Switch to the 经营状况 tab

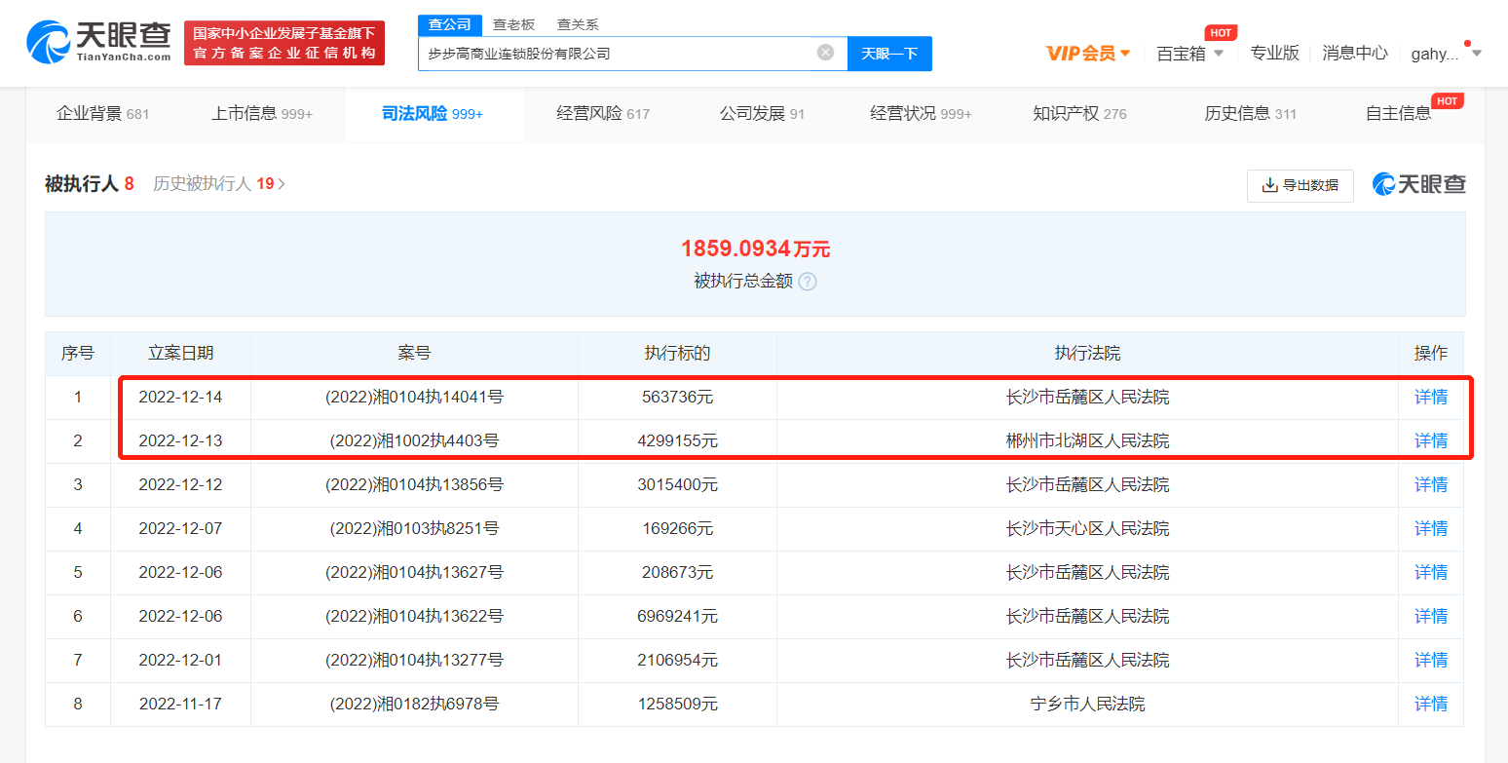(921, 114)
